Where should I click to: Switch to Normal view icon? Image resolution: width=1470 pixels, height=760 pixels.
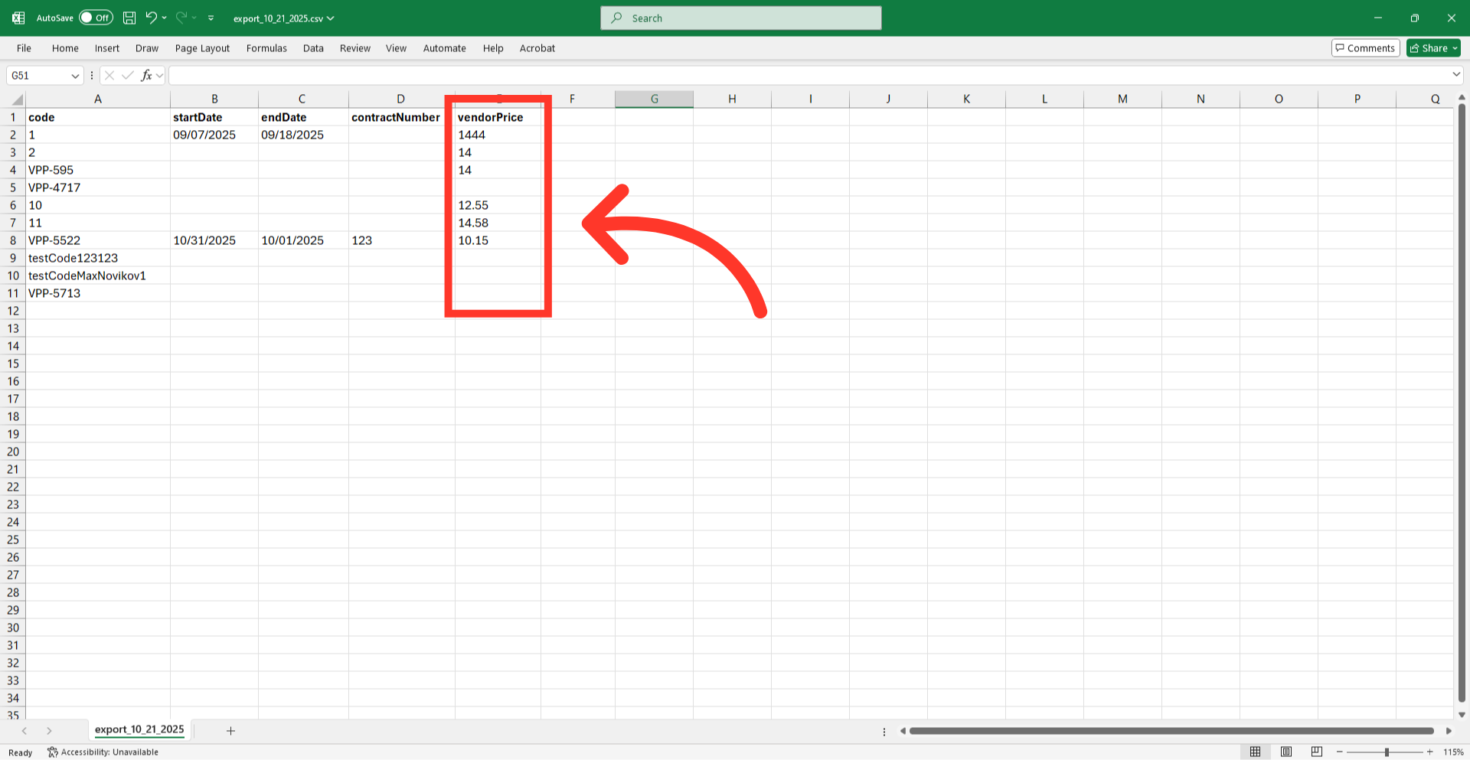coord(1255,752)
